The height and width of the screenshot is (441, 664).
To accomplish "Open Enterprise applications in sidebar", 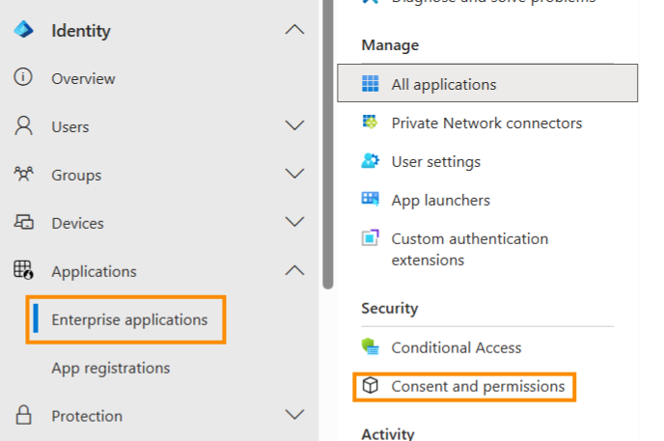I will pyautogui.click(x=129, y=319).
